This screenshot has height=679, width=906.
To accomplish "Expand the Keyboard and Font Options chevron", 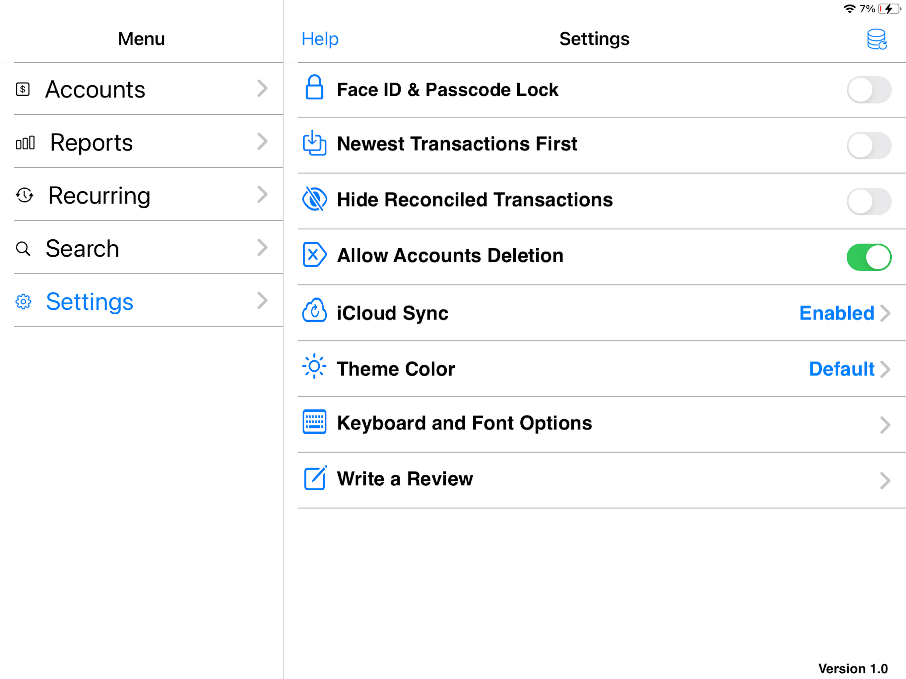I will (x=885, y=425).
